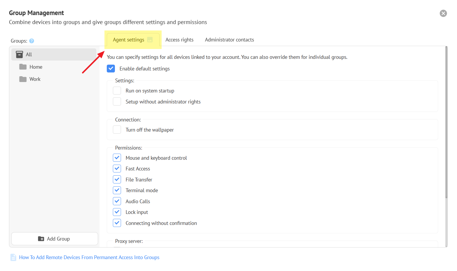Click the Add Group button

[55, 239]
